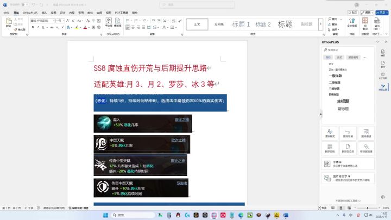Switch to the 设计 ribbon tab
Screen dimensions: 391x220
coord(62,12)
